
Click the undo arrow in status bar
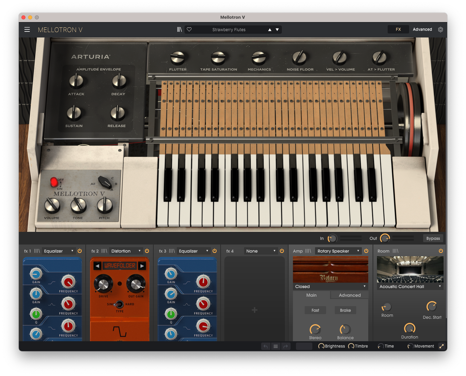(x=265, y=346)
